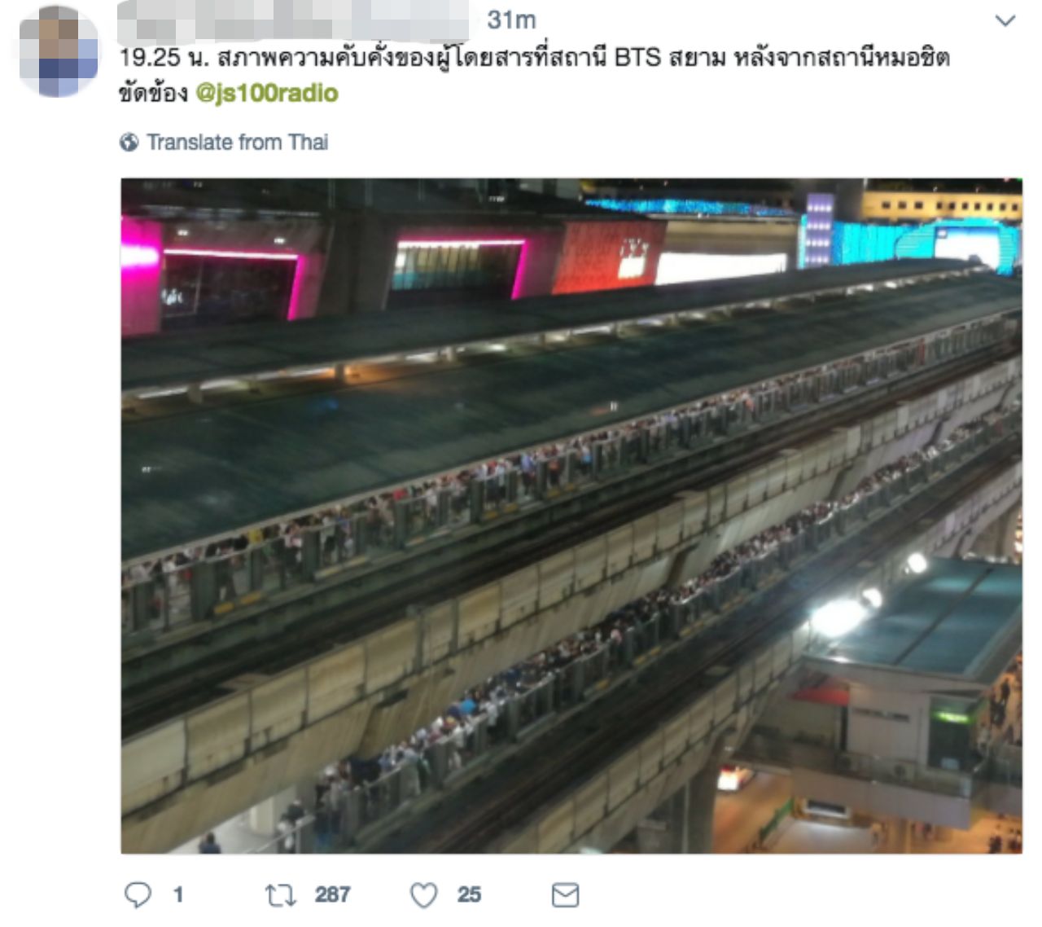This screenshot has width=1042, height=927.
Task: Click the Thai tweet text body
Action: tap(534, 75)
